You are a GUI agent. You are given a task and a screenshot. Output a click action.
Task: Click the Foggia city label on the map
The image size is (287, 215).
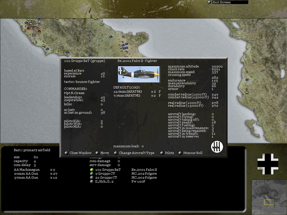point(133,51)
